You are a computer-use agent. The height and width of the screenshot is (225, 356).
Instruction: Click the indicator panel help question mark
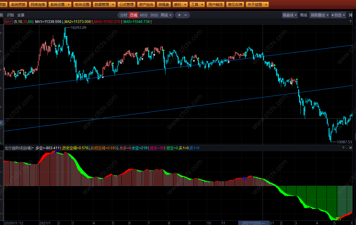(343, 148)
